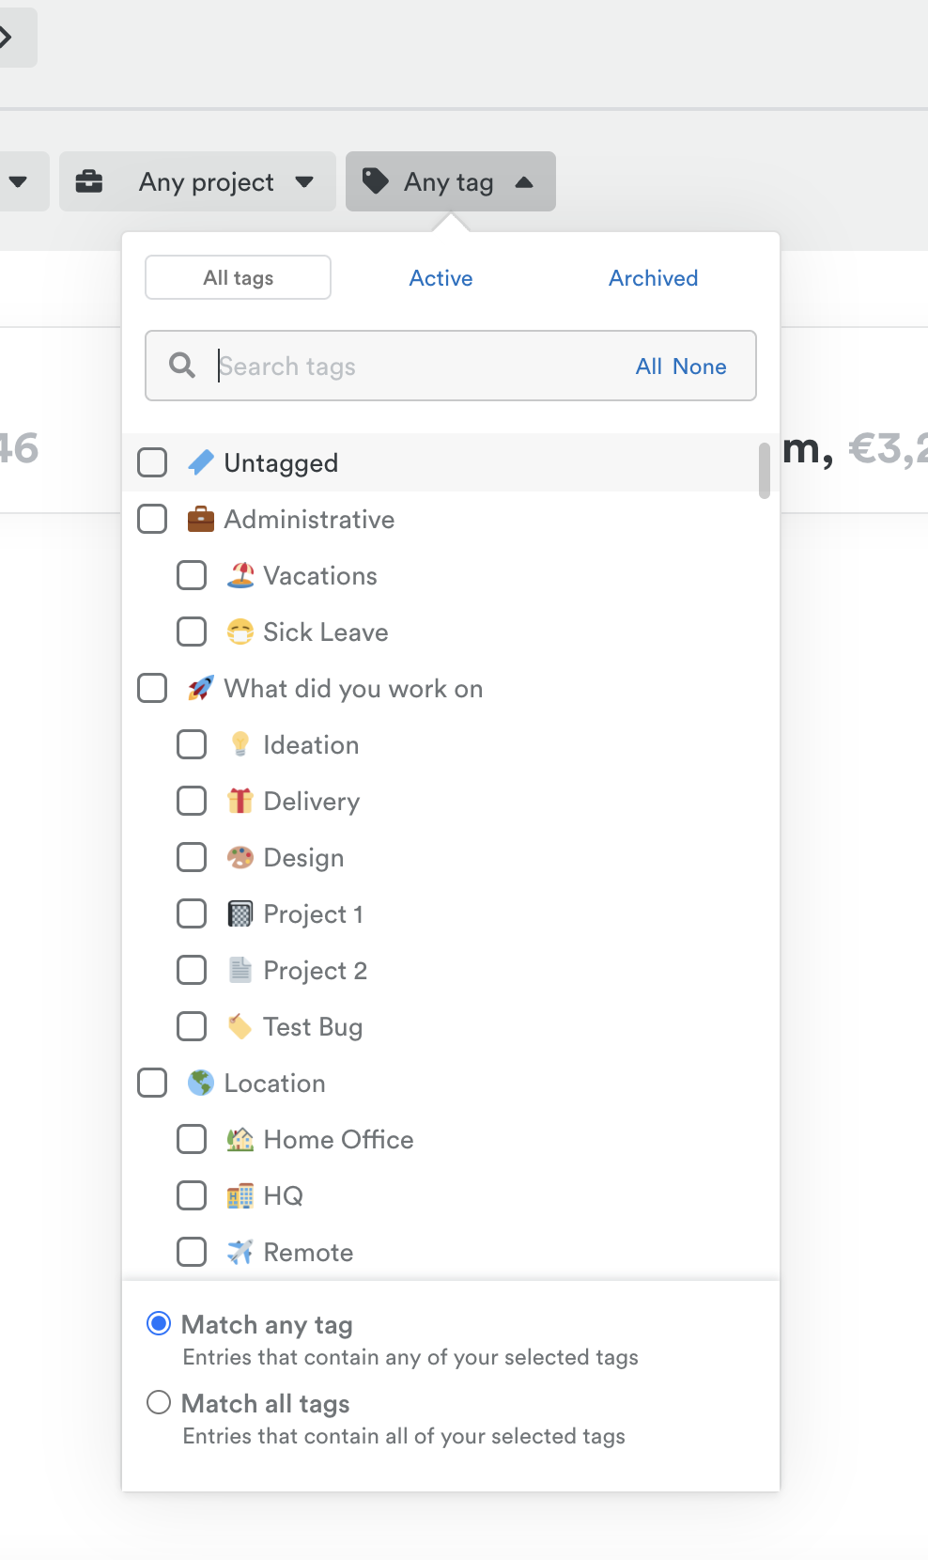Click None to deselect all tags
The image size is (928, 1560).
point(700,366)
